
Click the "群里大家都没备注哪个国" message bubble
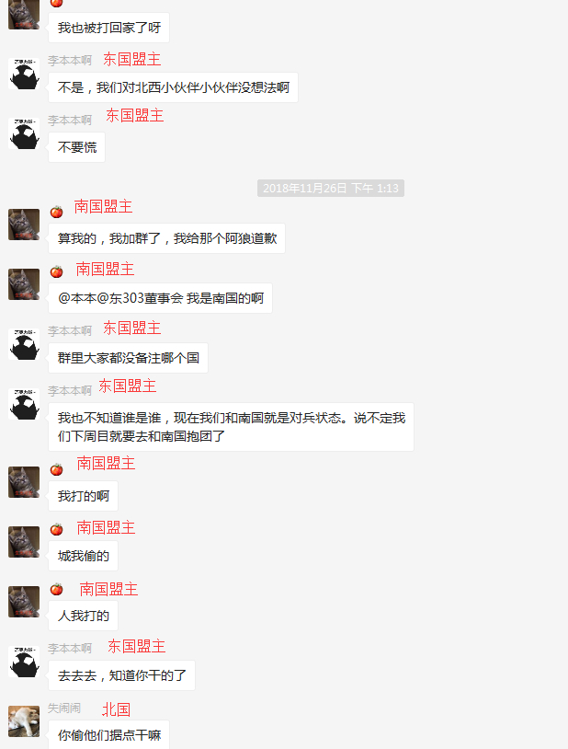(x=128, y=358)
